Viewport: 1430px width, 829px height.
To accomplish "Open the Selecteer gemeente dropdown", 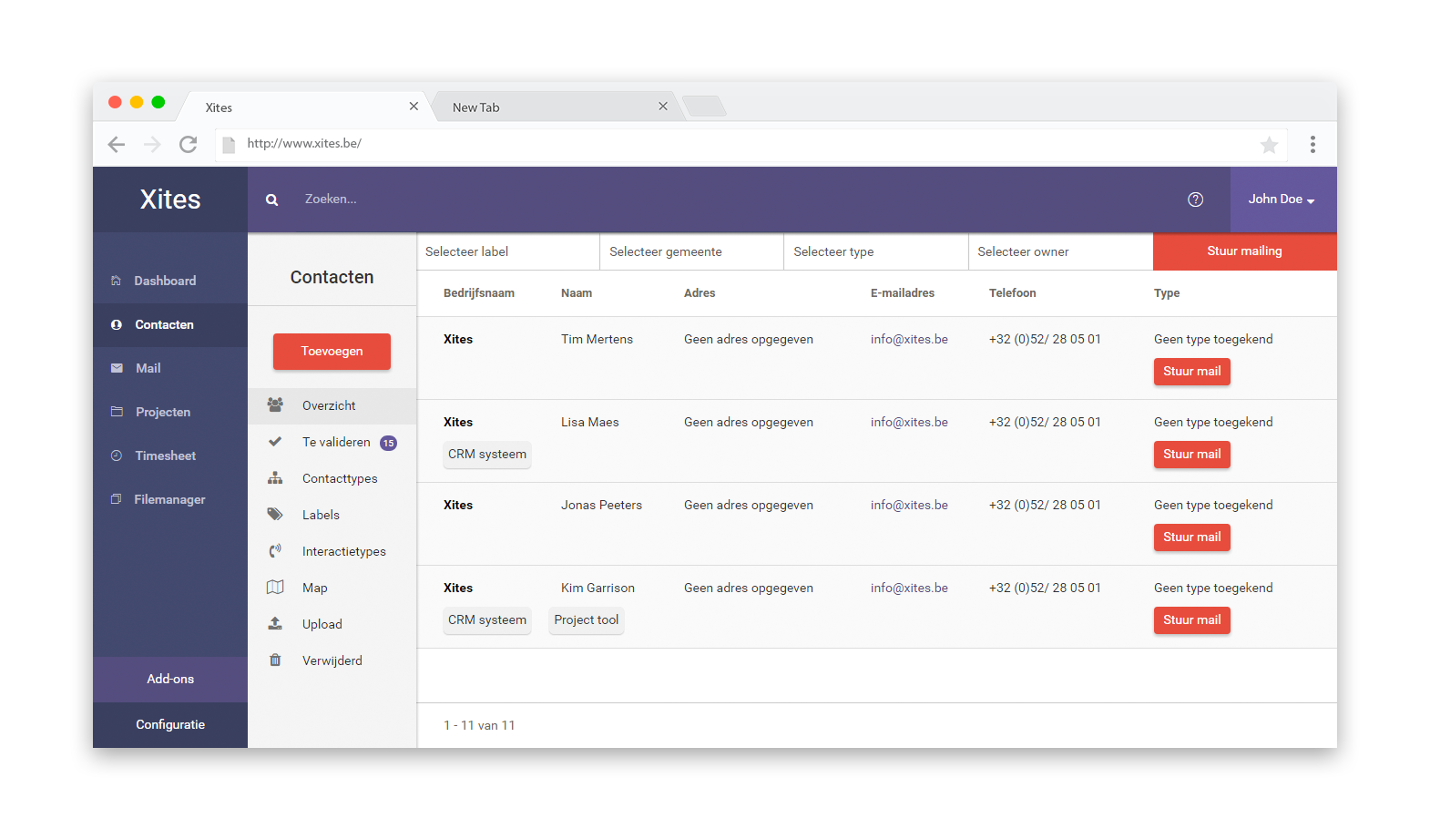I will [x=692, y=251].
